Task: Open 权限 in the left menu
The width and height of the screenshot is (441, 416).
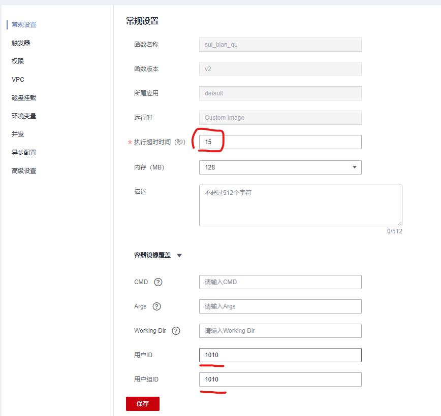Action: [18, 61]
